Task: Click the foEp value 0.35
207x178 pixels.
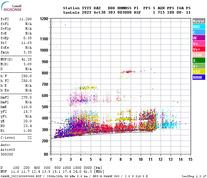Action: tap(28, 38)
